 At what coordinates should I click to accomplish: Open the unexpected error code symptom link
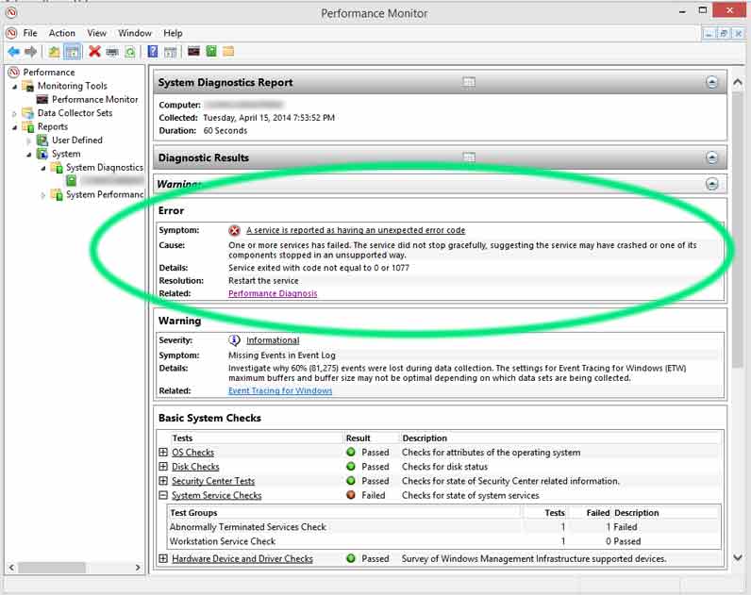click(356, 230)
